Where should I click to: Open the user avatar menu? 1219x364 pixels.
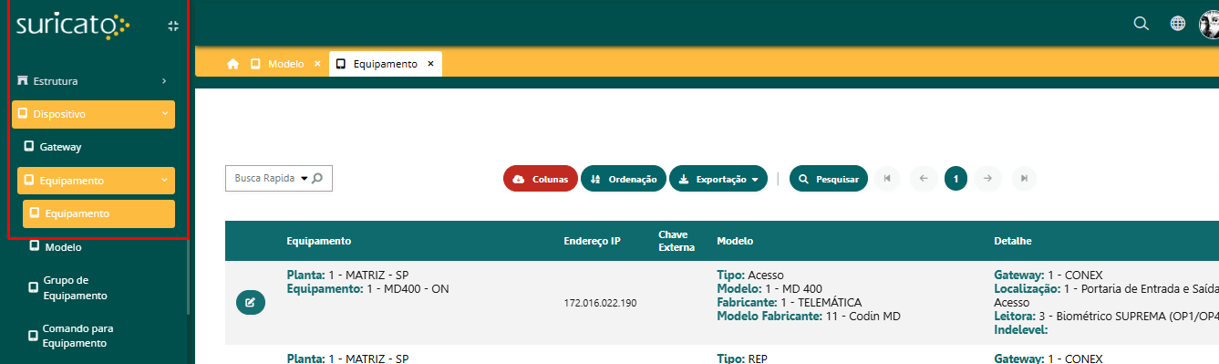[x=1209, y=24]
